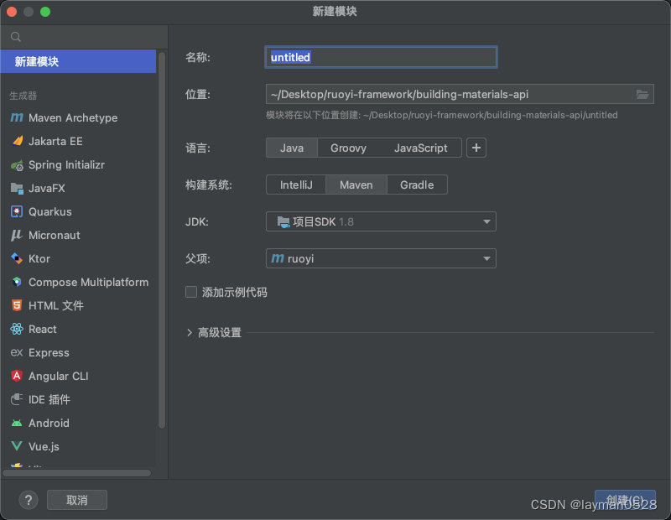This screenshot has width=671, height=520.
Task: Open the Spring Initializr generator entry
Action: tap(78, 164)
